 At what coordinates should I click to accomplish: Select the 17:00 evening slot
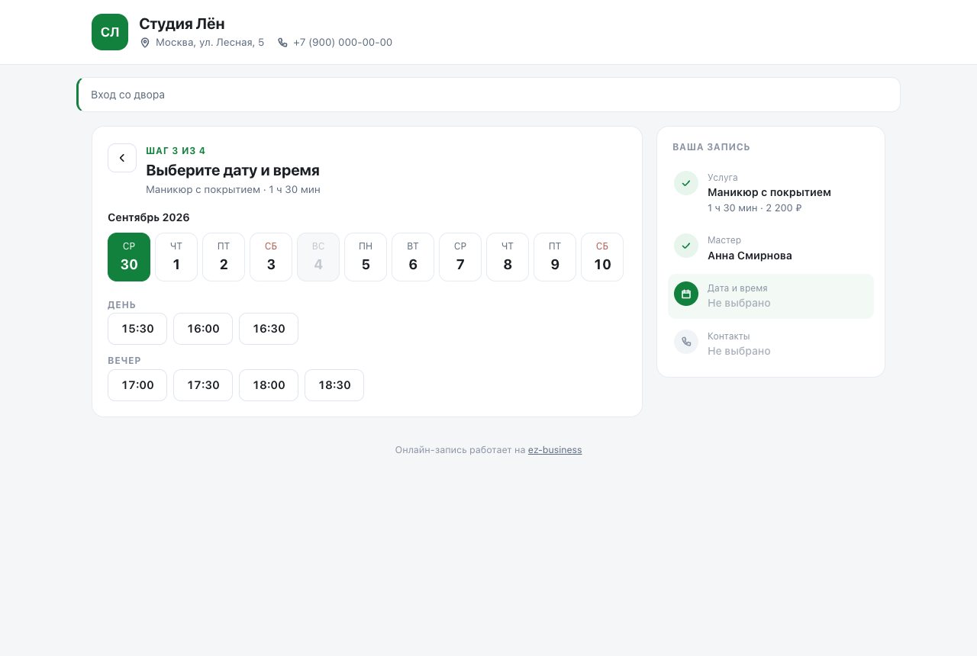(x=137, y=385)
